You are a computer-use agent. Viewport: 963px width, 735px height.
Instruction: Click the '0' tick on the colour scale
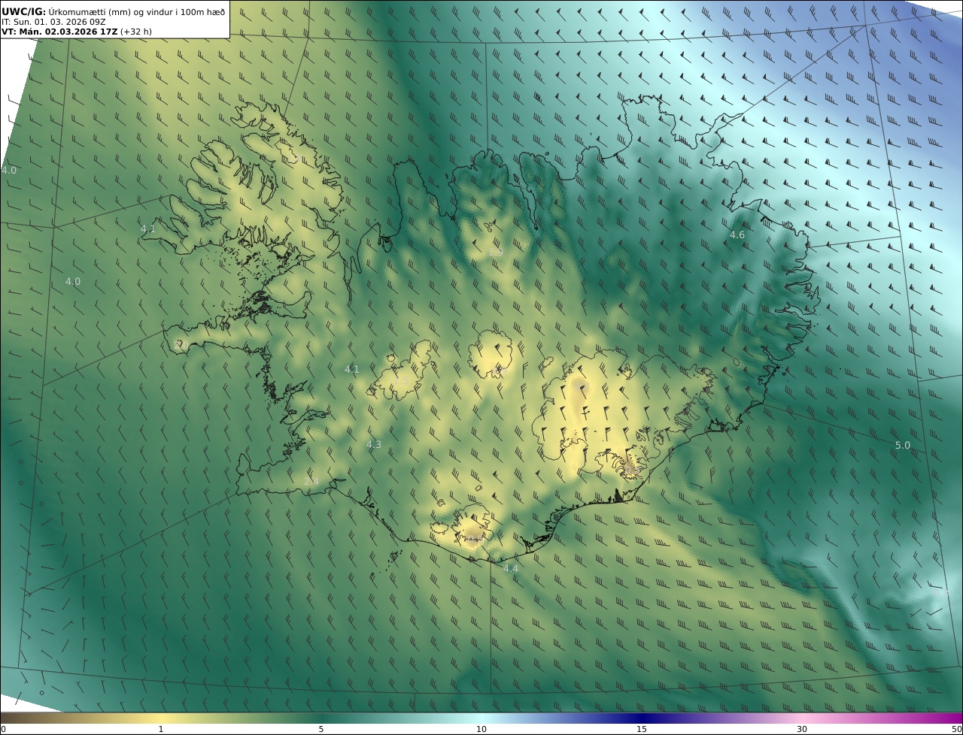click(3, 730)
